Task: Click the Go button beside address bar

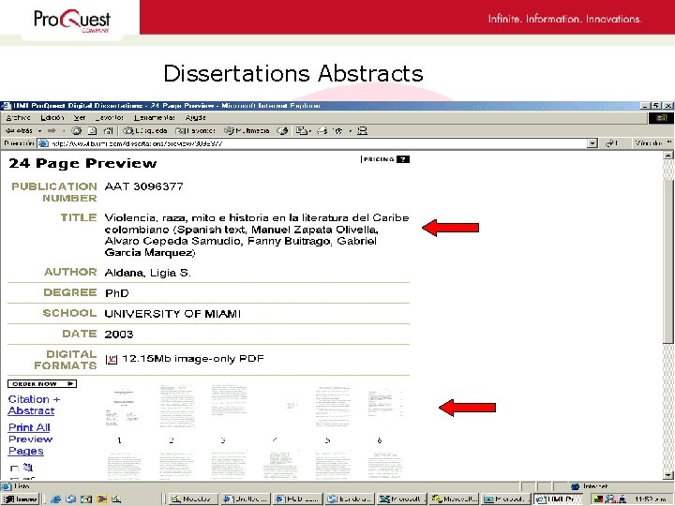Action: pos(611,143)
